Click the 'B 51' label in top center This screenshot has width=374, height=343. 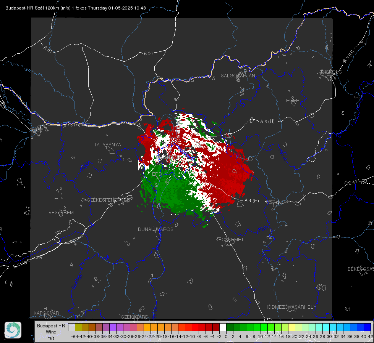point(148,53)
